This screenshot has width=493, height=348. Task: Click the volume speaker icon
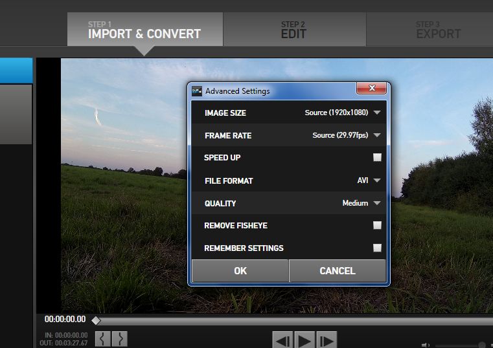coord(425,345)
